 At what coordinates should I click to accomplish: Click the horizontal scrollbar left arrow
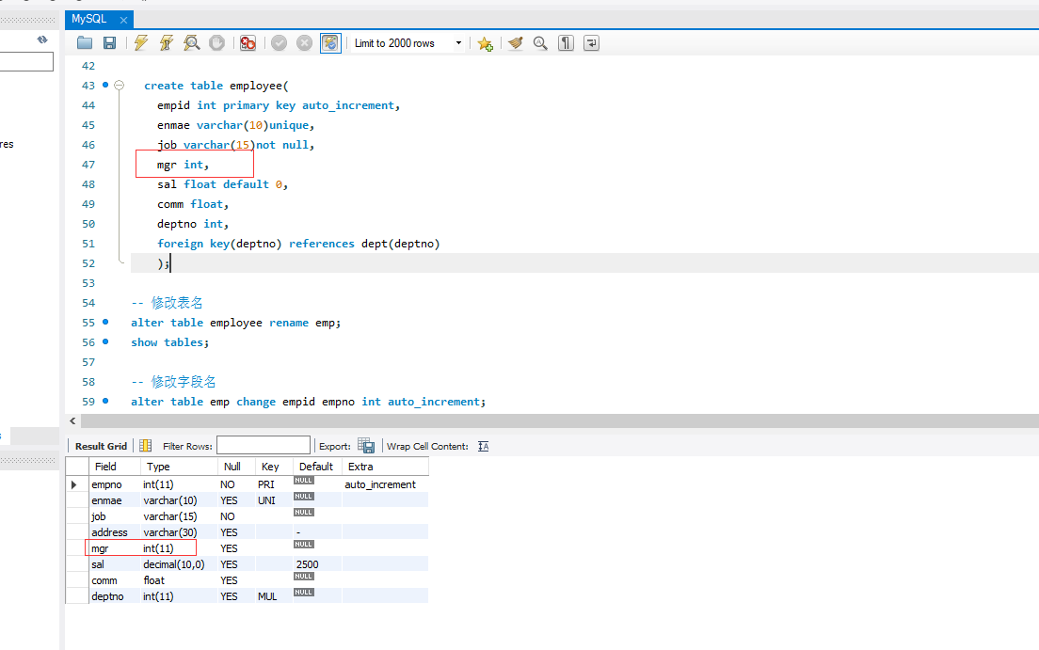[x=72, y=420]
